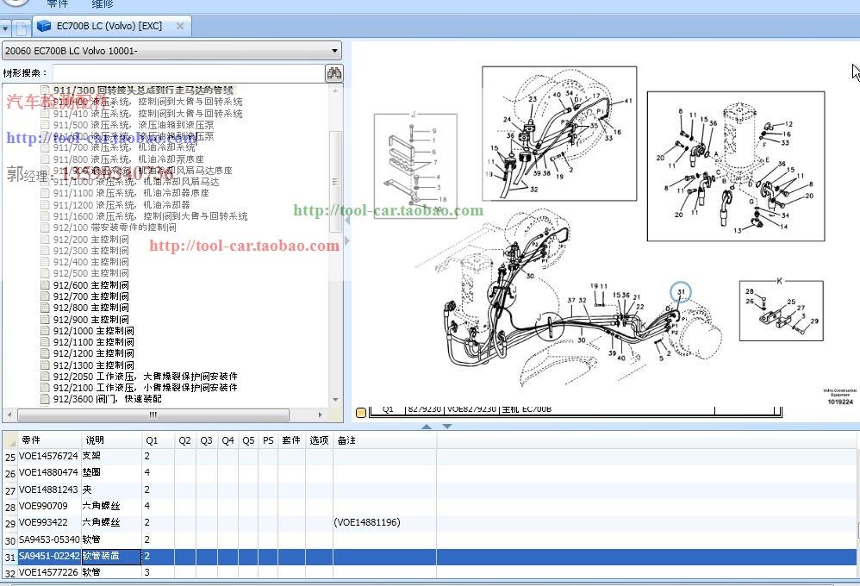Open the model selection dropdown 20060 EC700B LC
This screenshot has height=586, width=860.
point(171,51)
